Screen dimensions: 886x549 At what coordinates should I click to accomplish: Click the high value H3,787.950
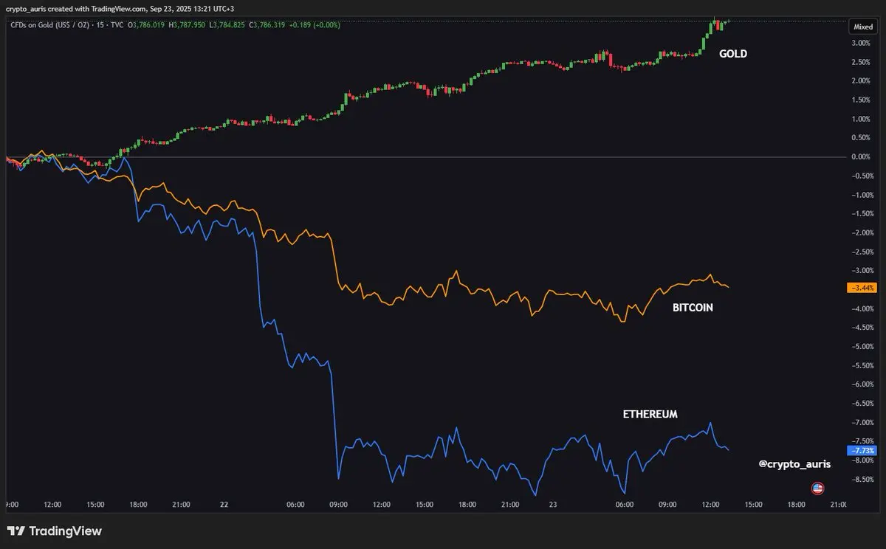188,26
